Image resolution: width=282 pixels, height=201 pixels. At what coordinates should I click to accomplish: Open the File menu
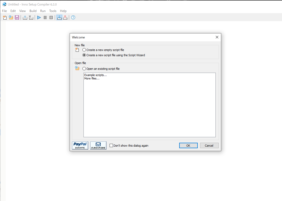(4, 11)
